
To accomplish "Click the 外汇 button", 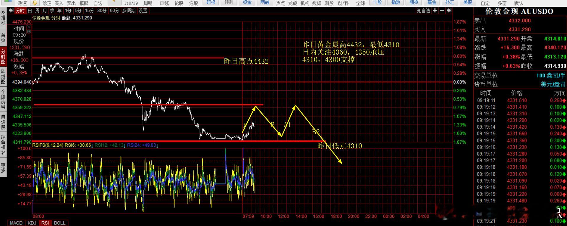I will 449,3.
